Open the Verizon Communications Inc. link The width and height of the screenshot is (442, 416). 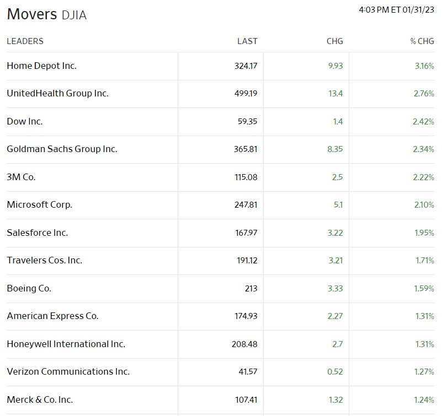pyautogui.click(x=68, y=371)
